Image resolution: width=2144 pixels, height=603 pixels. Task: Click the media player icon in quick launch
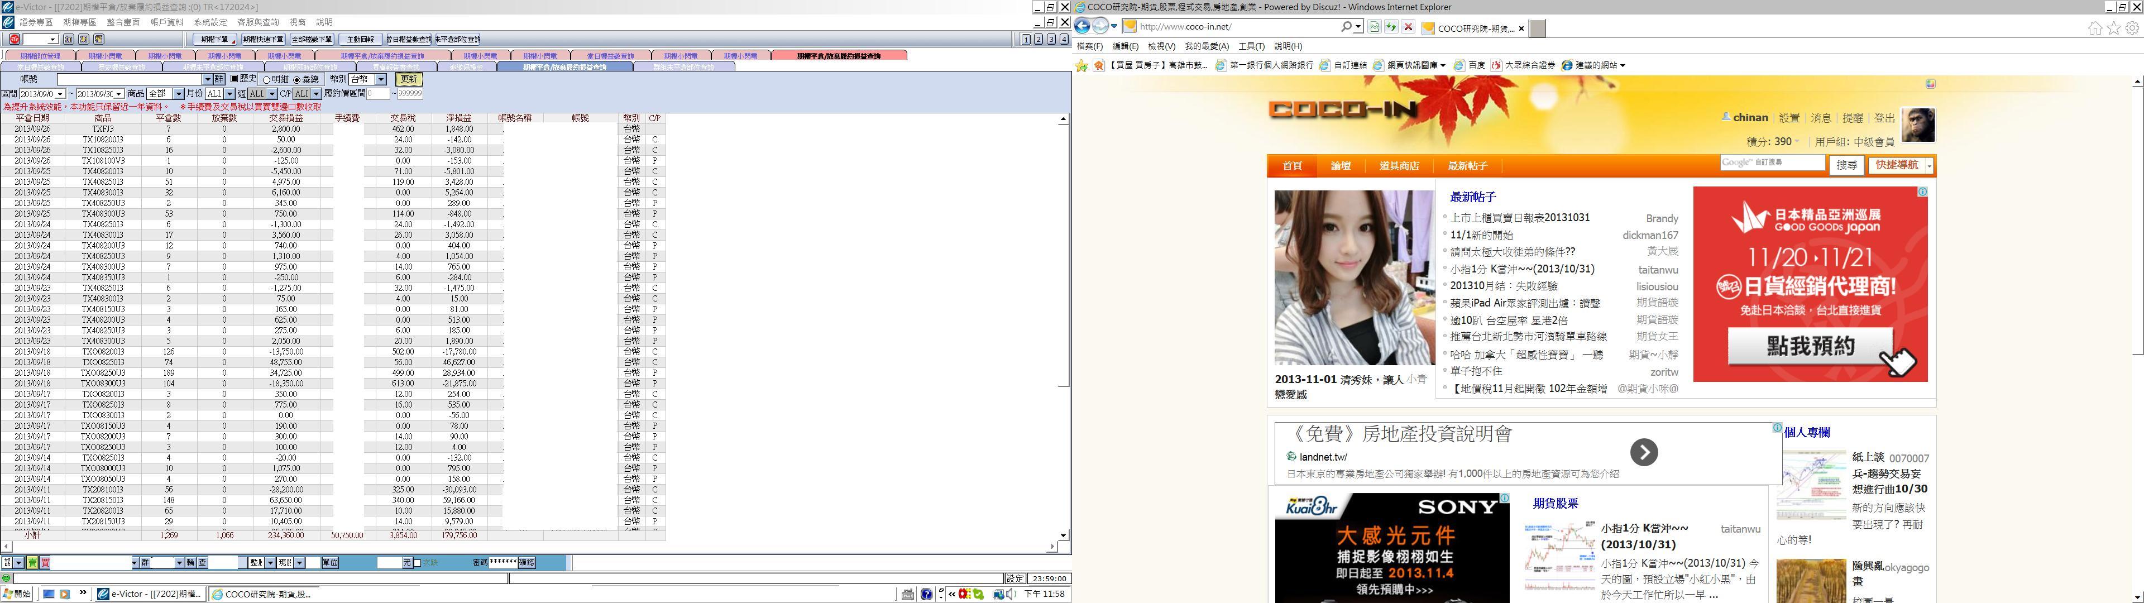pos(65,594)
